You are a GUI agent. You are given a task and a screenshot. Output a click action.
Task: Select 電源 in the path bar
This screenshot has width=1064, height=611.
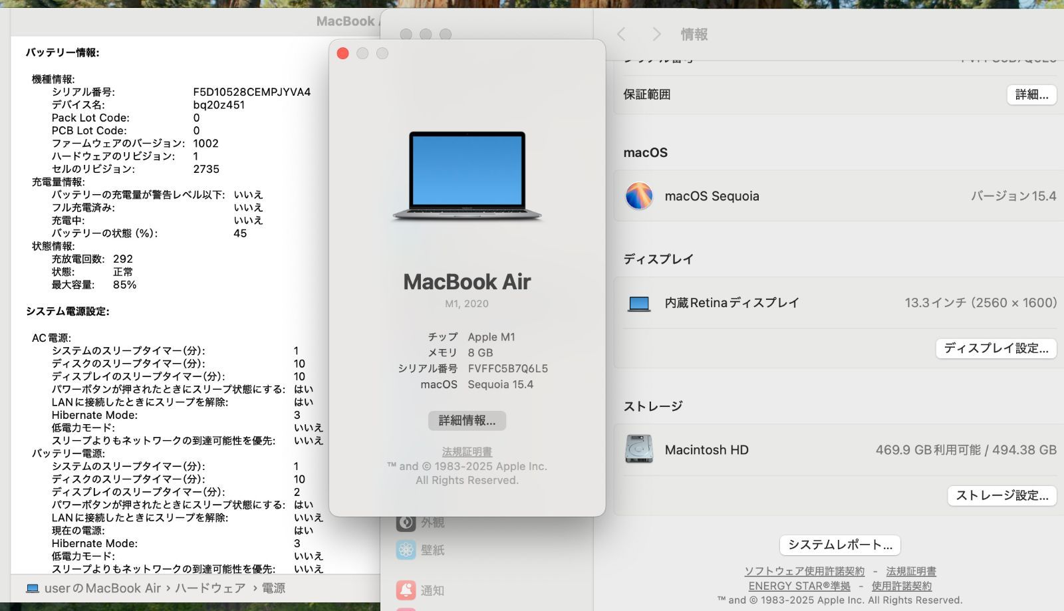click(x=273, y=588)
